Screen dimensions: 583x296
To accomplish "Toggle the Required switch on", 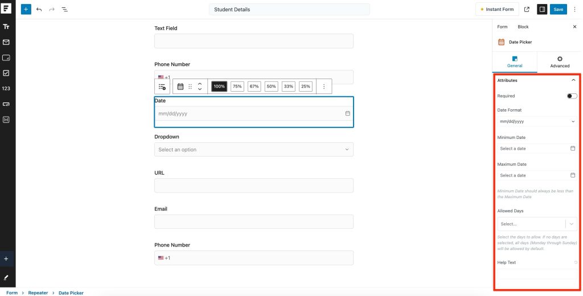I will (x=572, y=96).
